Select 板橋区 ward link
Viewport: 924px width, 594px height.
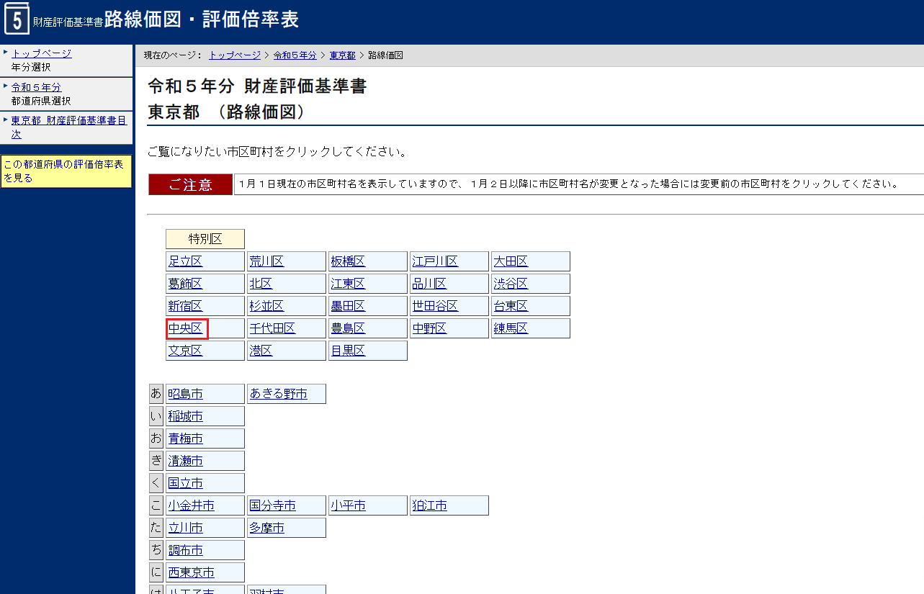point(348,261)
